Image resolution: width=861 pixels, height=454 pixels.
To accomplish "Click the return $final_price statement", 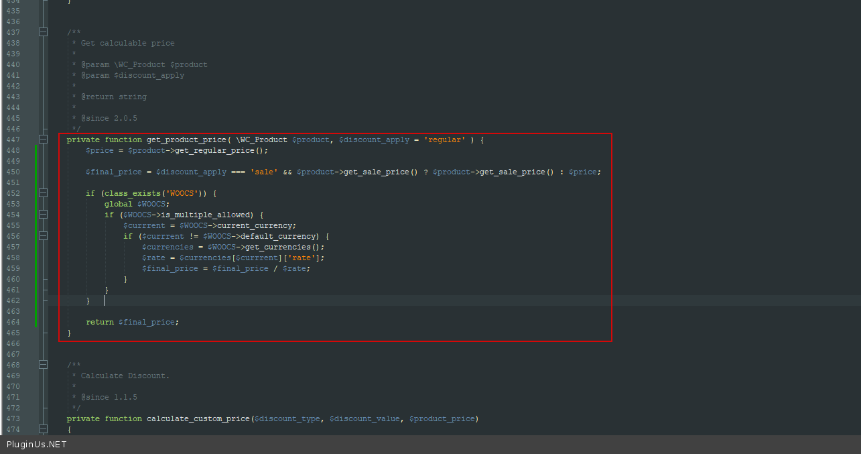I will (x=132, y=322).
